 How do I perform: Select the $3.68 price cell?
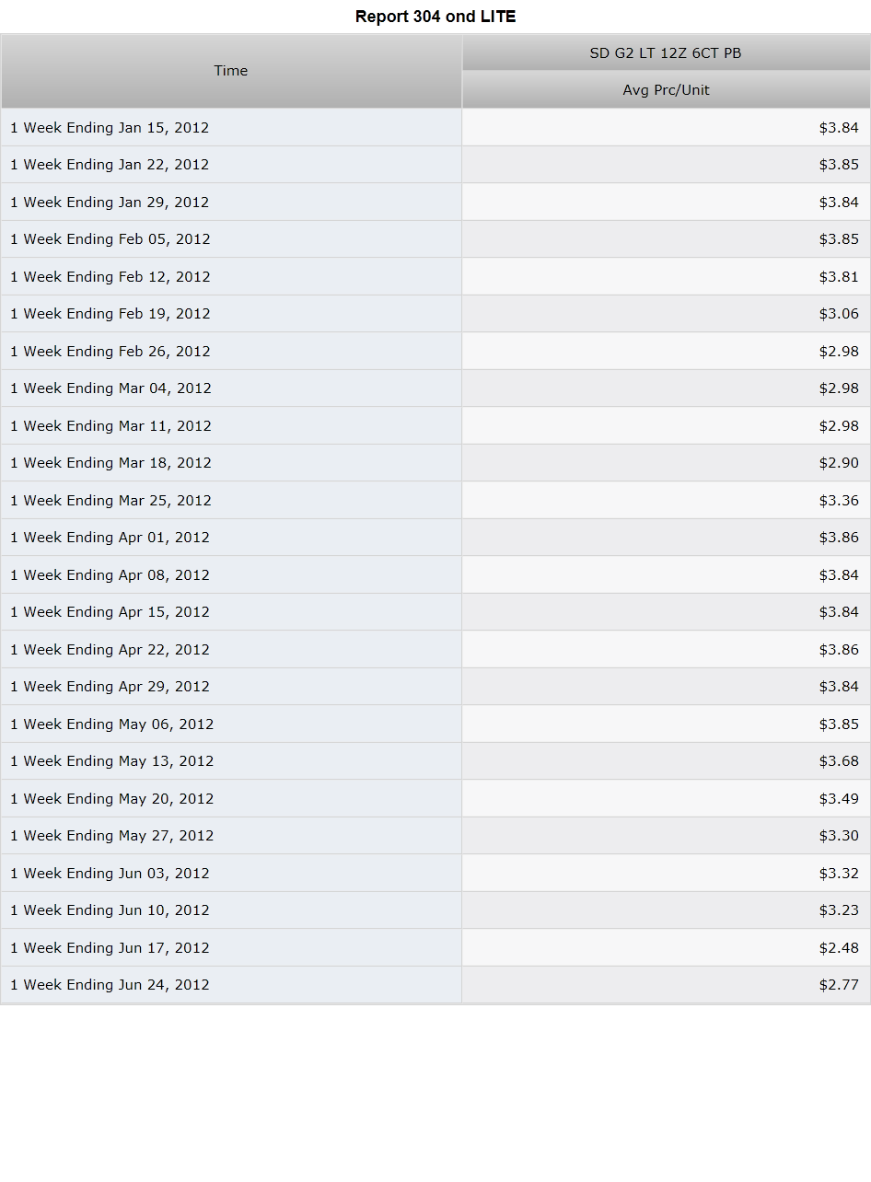(666, 761)
